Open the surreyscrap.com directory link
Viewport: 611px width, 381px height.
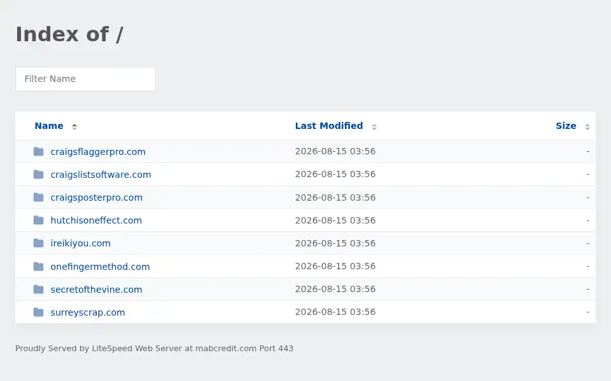pyautogui.click(x=88, y=312)
